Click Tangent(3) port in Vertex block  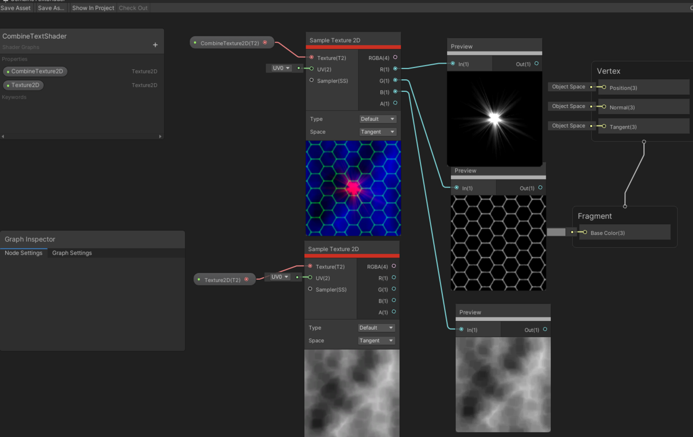click(604, 126)
